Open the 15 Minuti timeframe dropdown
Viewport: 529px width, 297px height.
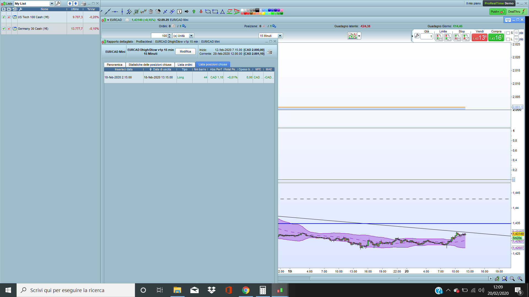coord(280,36)
